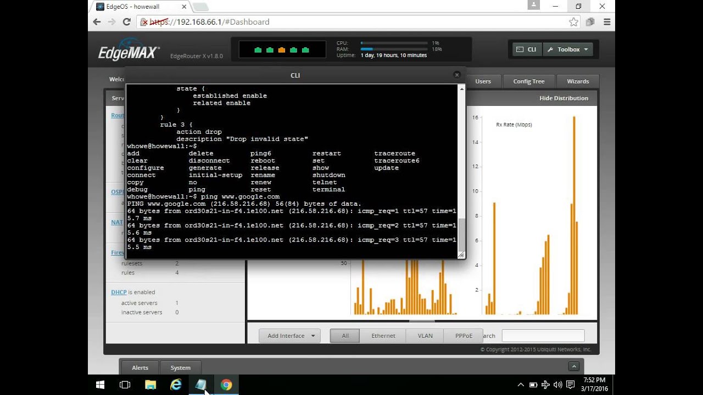Click the RAM usage bar
The image size is (703, 395).
(x=394, y=49)
